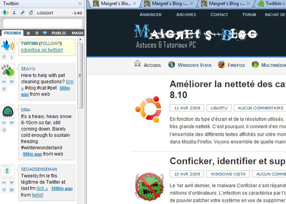Click the Twitbin sidebar scrollbar thumb
286x204 pixels.
80,75
